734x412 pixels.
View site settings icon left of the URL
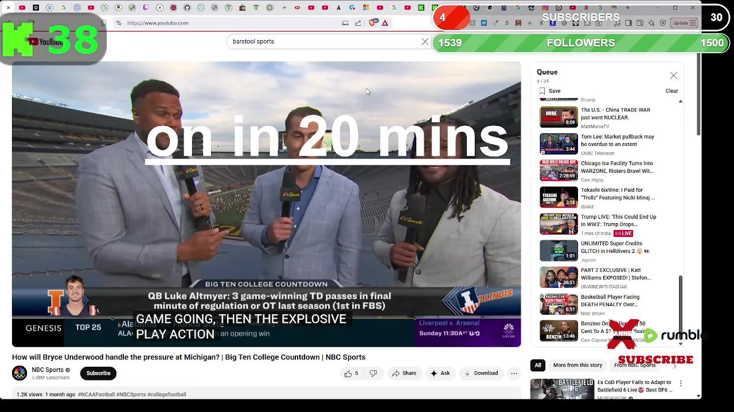pos(119,23)
